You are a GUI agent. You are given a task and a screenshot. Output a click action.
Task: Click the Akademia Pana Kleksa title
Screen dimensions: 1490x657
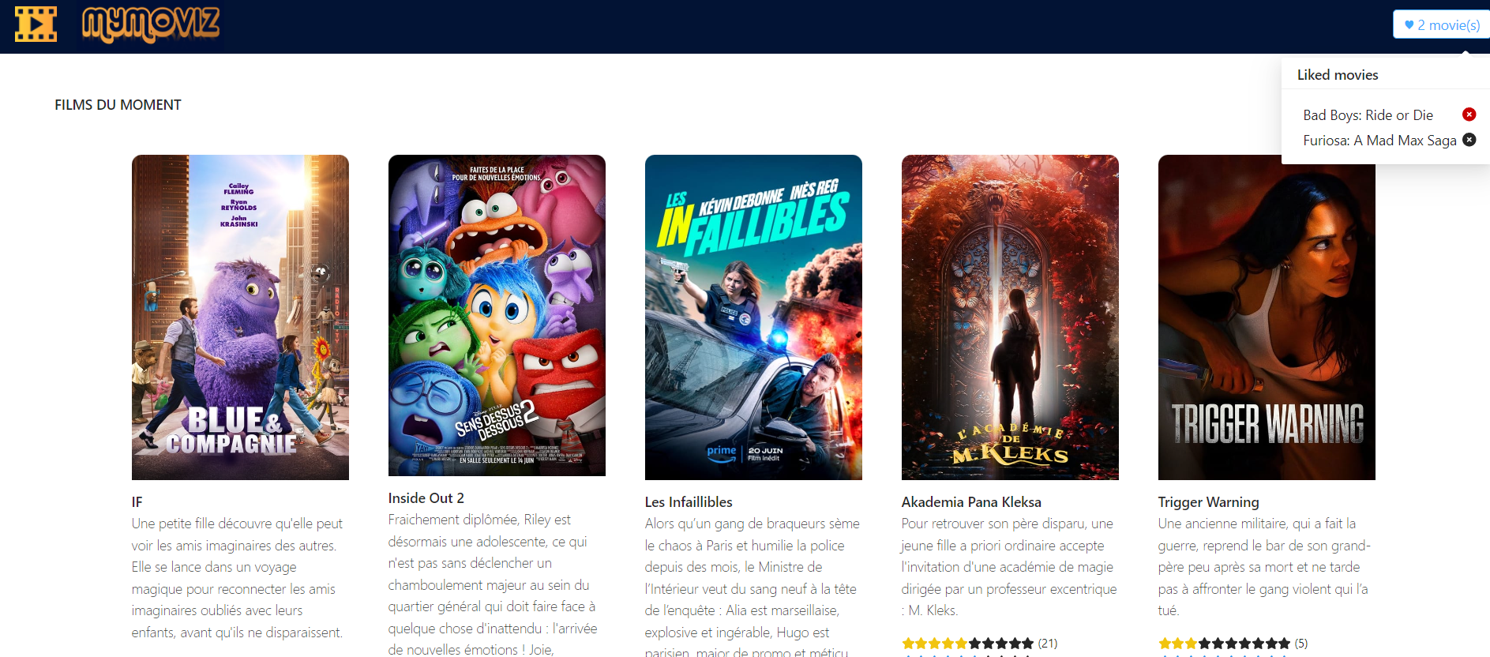971,502
